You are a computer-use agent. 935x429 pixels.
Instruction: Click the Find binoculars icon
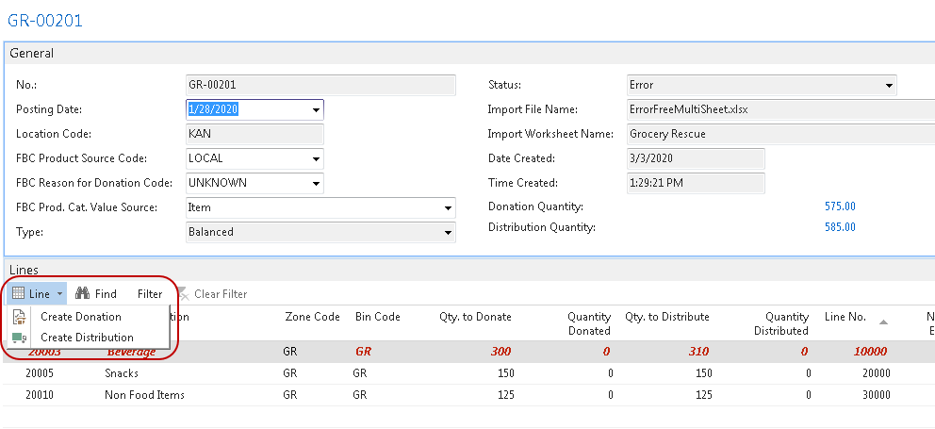[x=82, y=294]
